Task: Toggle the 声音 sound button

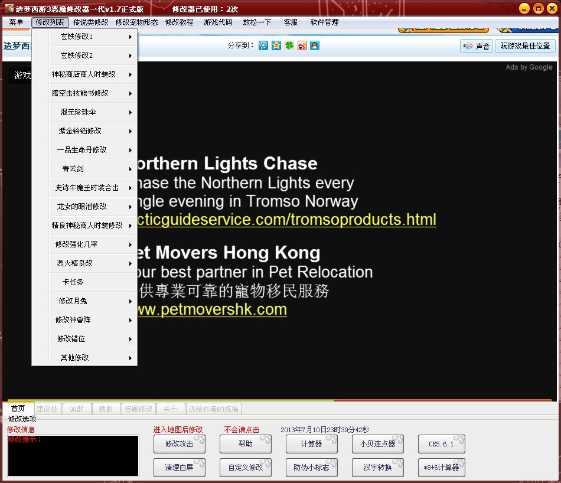Action: coord(477,46)
